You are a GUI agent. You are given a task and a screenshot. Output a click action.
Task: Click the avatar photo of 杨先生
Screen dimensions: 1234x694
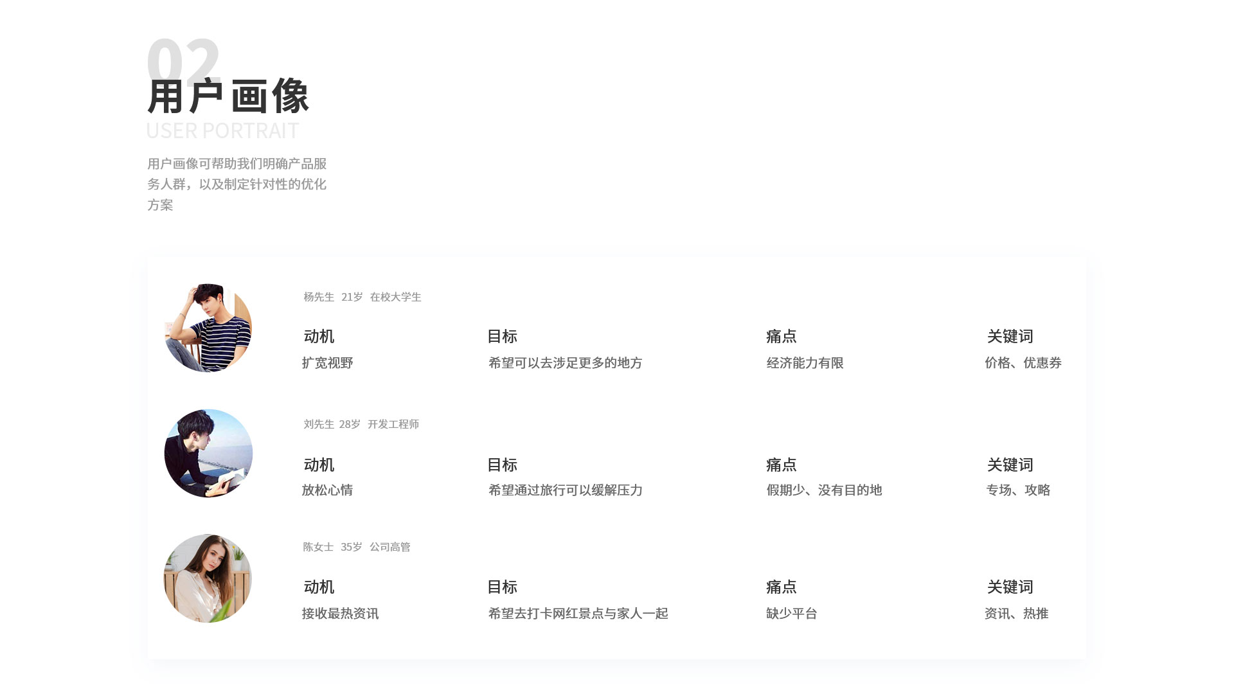pyautogui.click(x=208, y=328)
